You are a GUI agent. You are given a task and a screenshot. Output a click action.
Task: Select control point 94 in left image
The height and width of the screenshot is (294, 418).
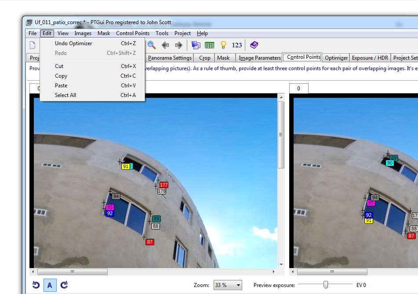[x=116, y=196]
